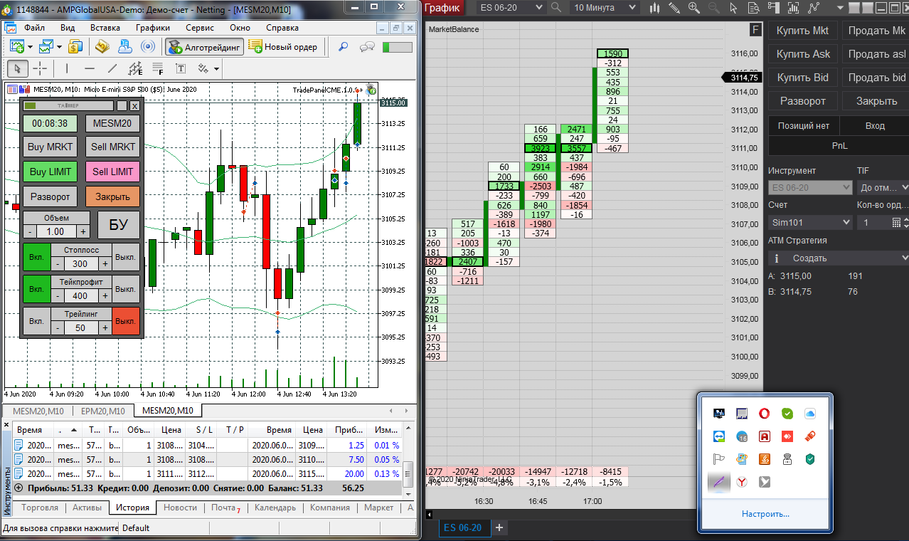Click the NinjaTrader zoom-in magnifier icon
This screenshot has width=909, height=541.
click(x=693, y=8)
